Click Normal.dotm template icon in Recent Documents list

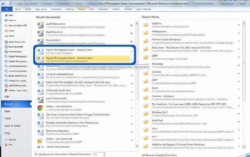[40, 42]
